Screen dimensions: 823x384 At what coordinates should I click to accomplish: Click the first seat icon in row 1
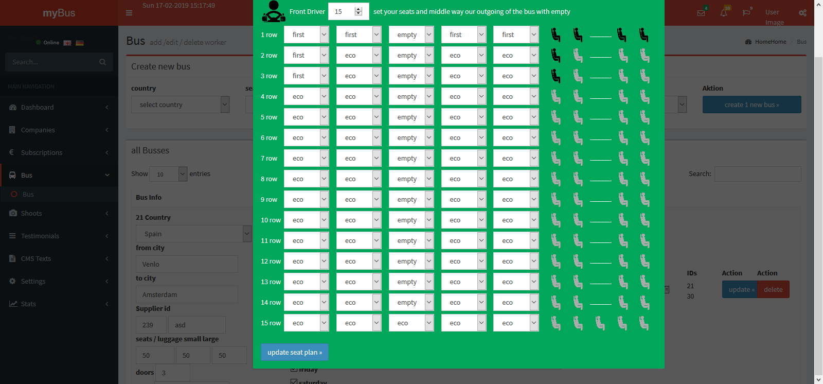click(556, 35)
